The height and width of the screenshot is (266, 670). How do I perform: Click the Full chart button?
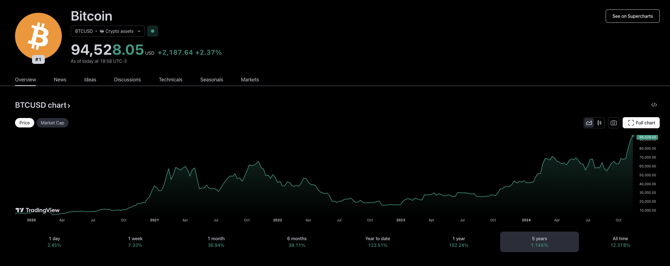click(x=641, y=123)
